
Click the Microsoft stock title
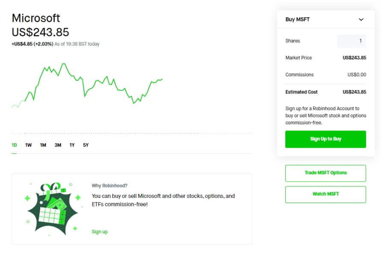pyautogui.click(x=36, y=18)
